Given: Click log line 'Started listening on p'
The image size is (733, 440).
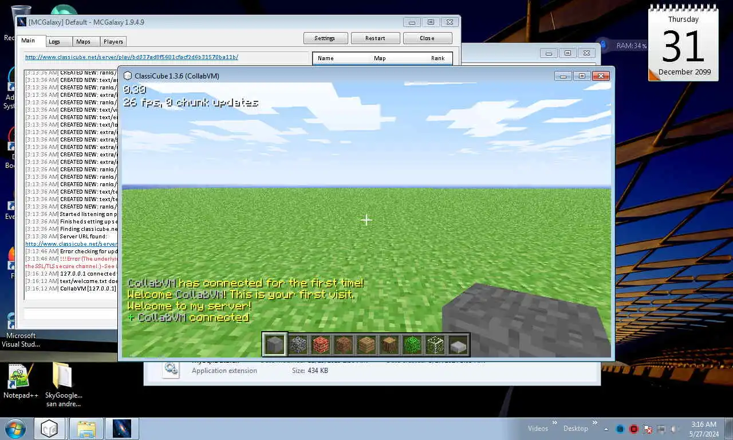Looking at the screenshot, I should click(71, 214).
